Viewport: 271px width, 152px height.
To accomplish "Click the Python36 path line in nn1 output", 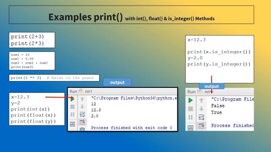I will [134, 98].
